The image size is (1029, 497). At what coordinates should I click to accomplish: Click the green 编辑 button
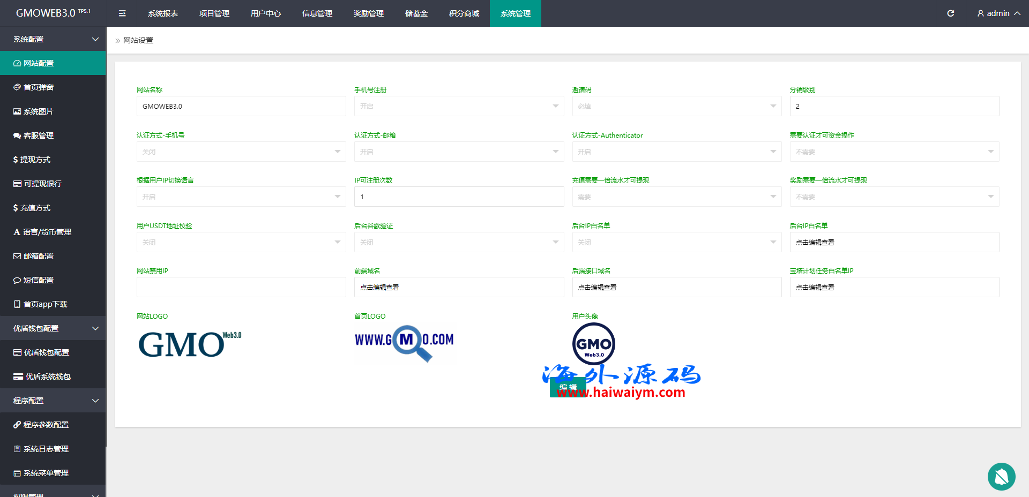[568, 387]
